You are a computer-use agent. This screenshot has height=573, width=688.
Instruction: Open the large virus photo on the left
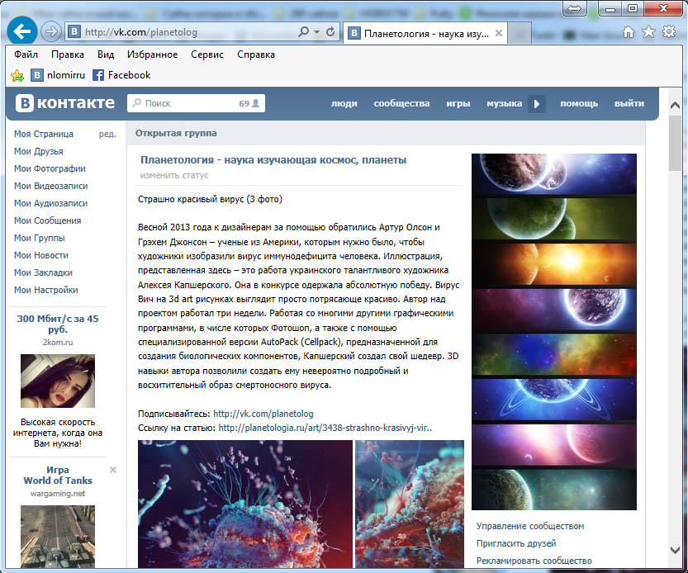point(245,504)
